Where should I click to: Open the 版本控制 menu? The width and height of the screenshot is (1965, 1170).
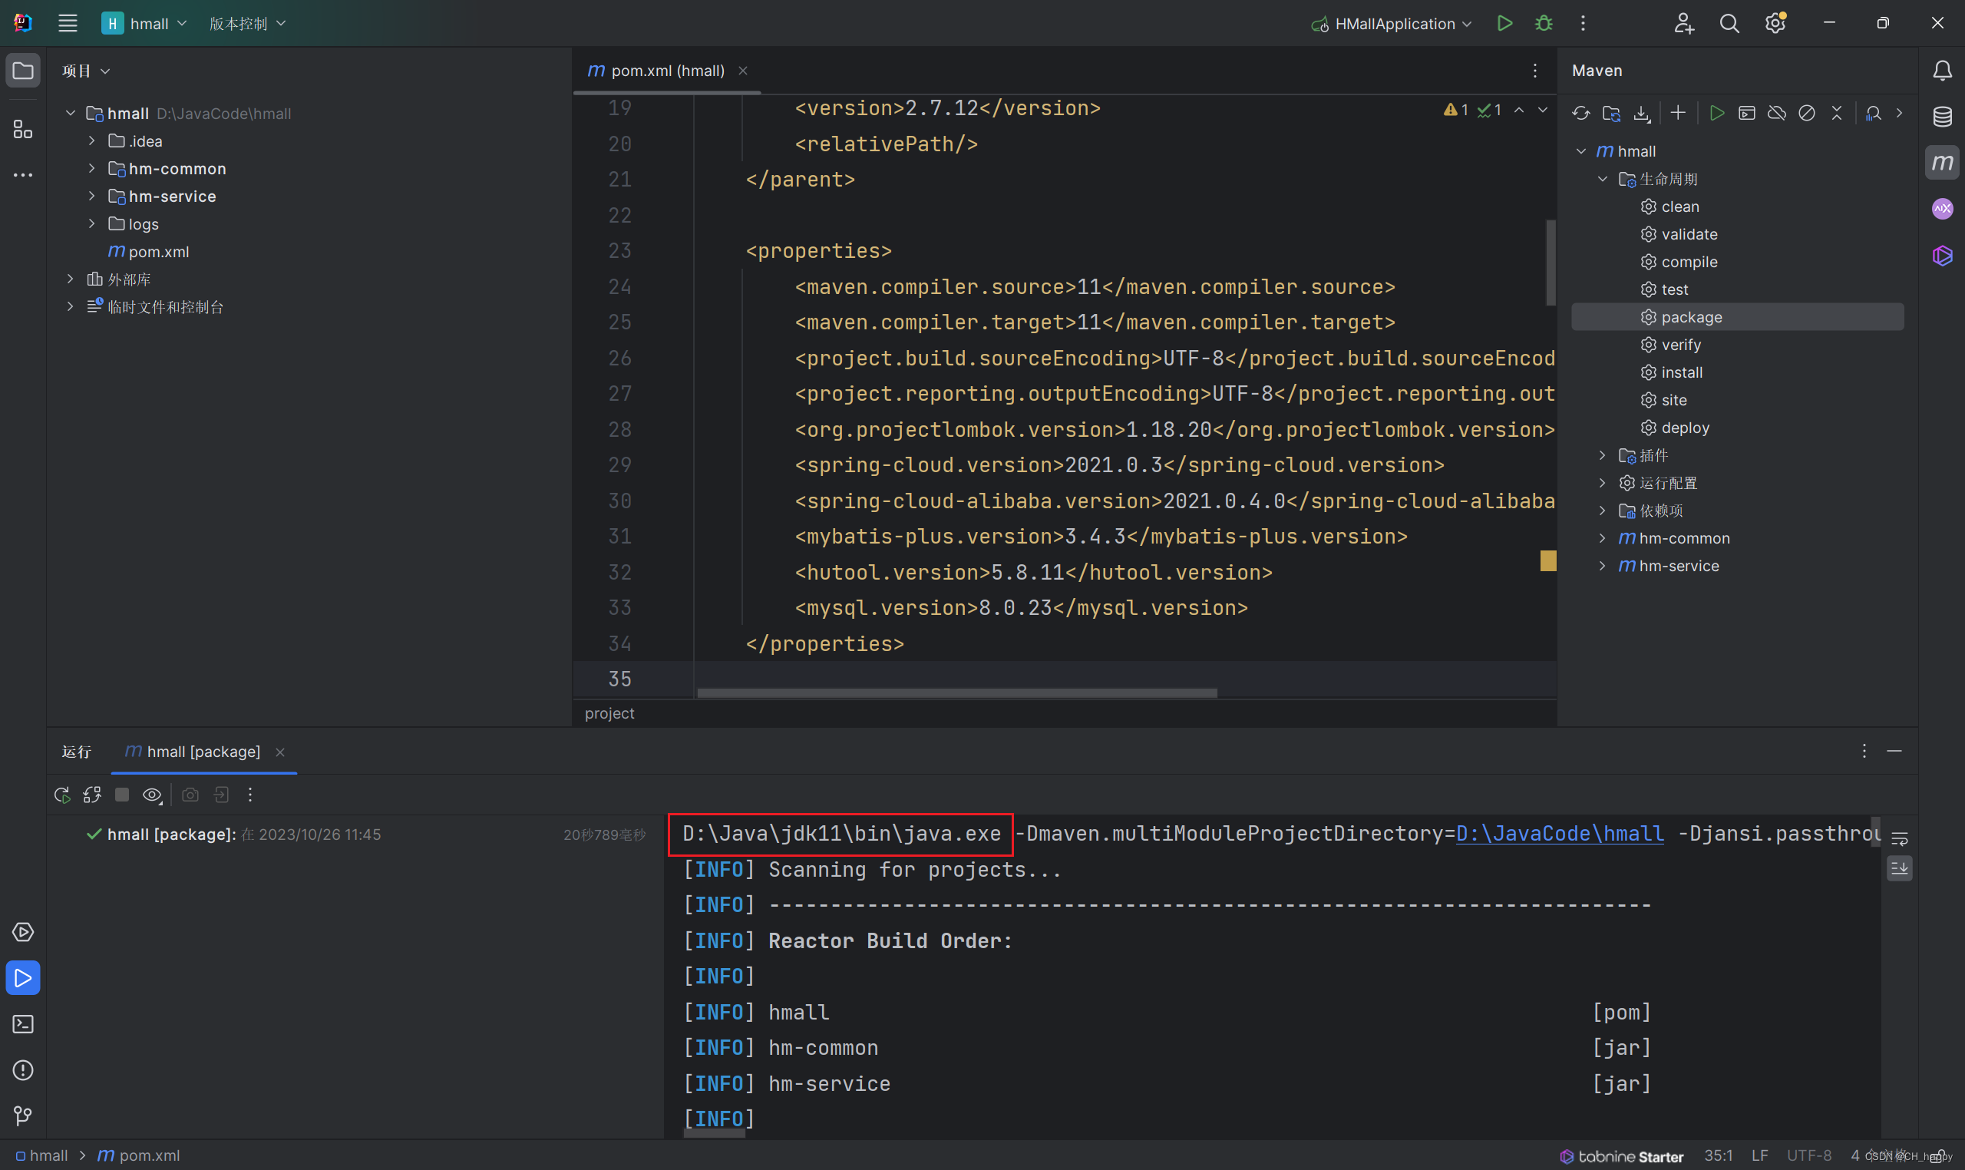[246, 24]
